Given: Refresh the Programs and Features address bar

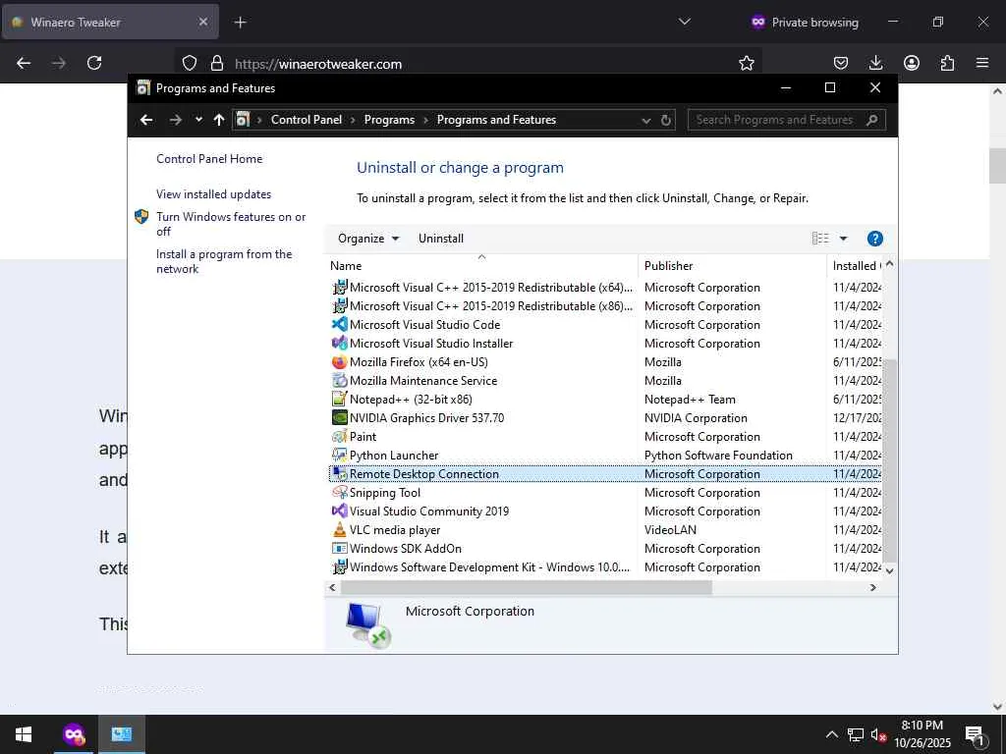Looking at the screenshot, I should click(x=666, y=120).
